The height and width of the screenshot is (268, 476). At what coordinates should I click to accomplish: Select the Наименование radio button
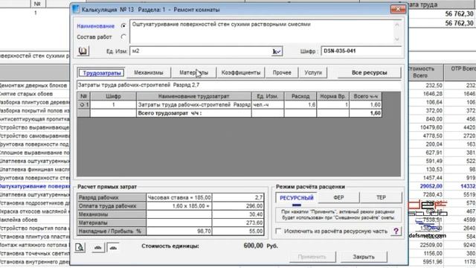(123, 26)
